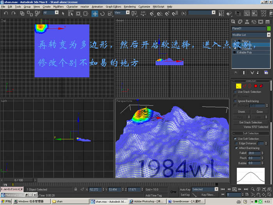The image size is (273, 205).
Task: Click the green Plane01 object color swatch
Action: (269, 29)
